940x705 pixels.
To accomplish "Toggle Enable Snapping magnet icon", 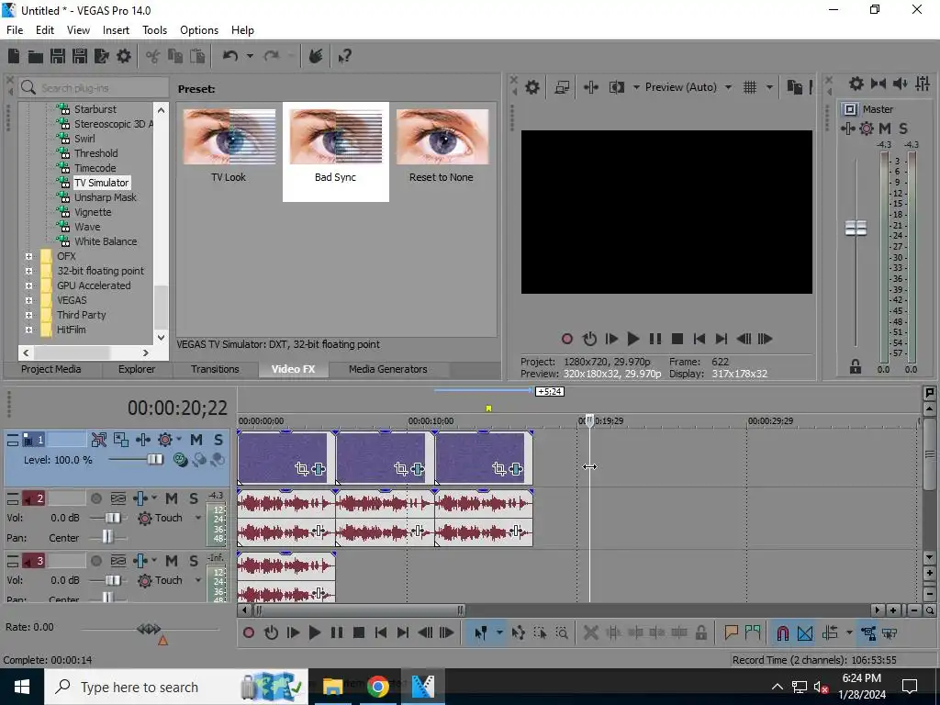I will click(x=782, y=632).
